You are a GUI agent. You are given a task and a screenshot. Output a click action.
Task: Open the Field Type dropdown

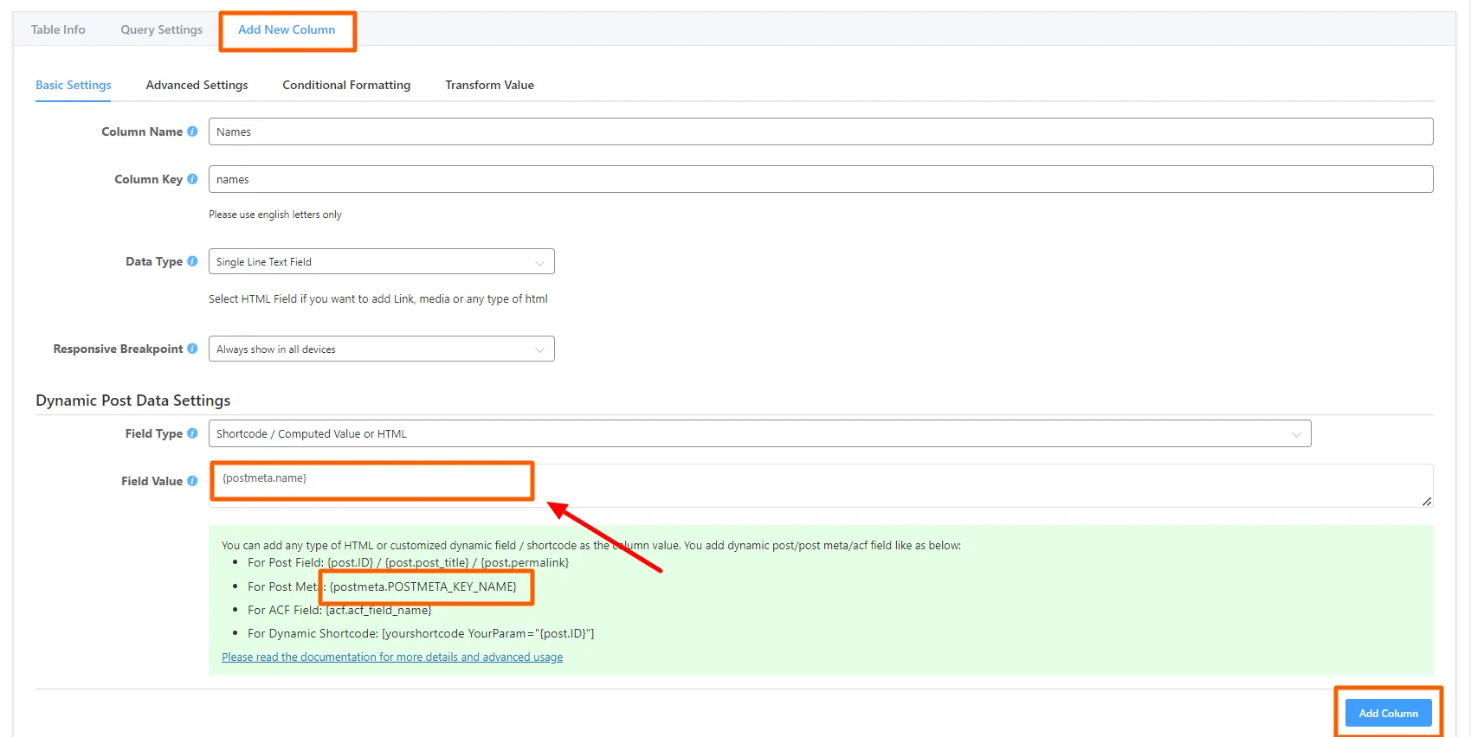[759, 433]
